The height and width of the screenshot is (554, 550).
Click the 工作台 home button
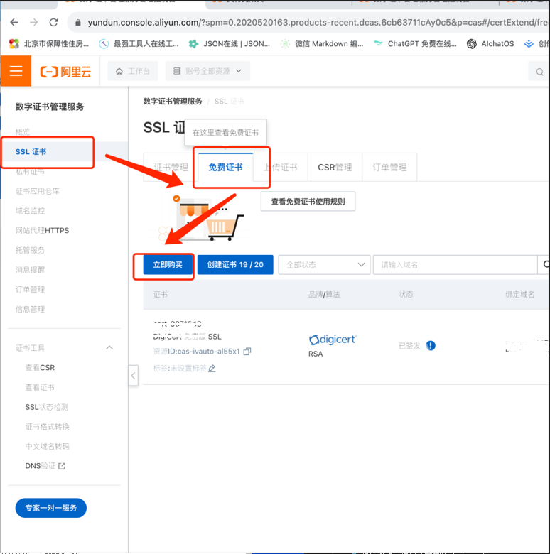point(133,71)
